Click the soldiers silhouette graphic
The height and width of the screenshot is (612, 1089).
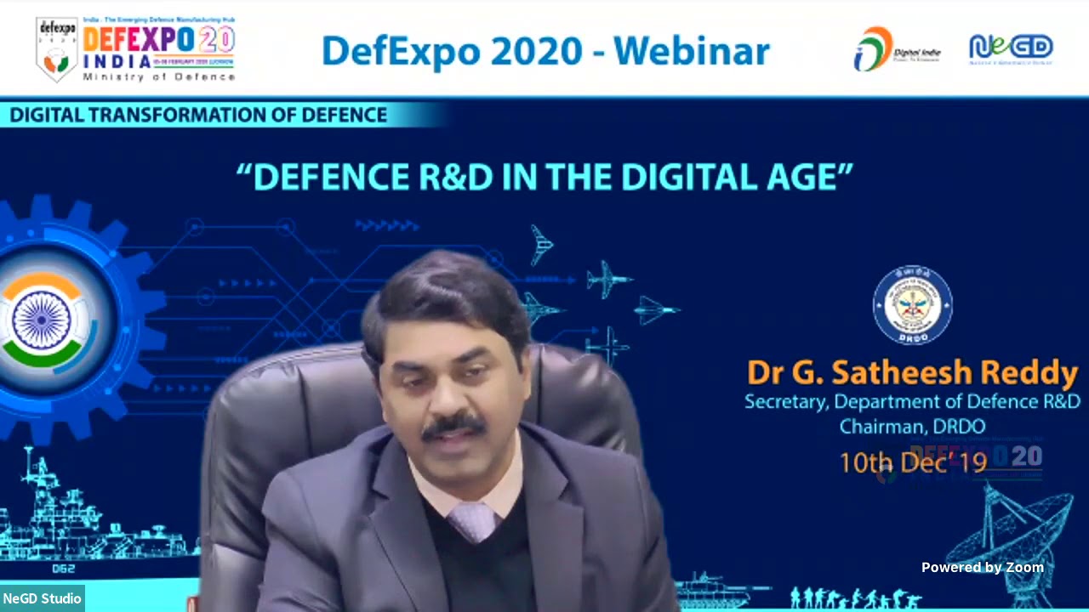[x=855, y=597]
